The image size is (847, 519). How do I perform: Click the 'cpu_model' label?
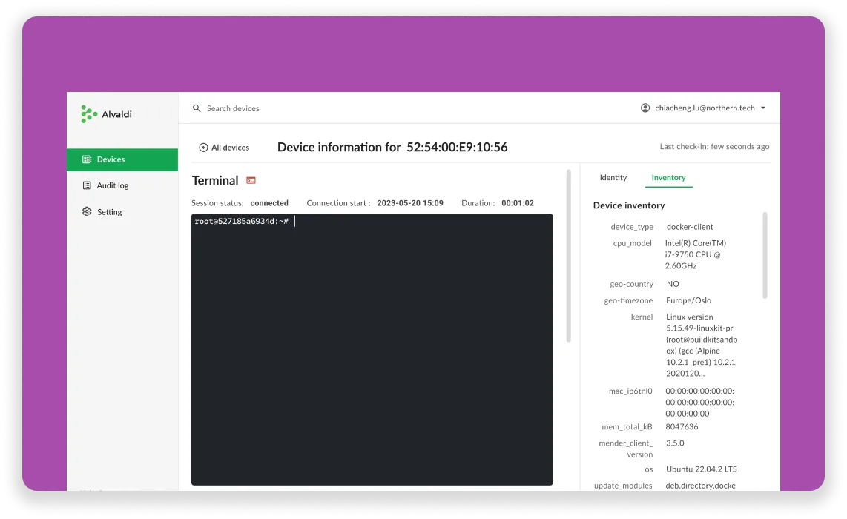click(x=632, y=243)
